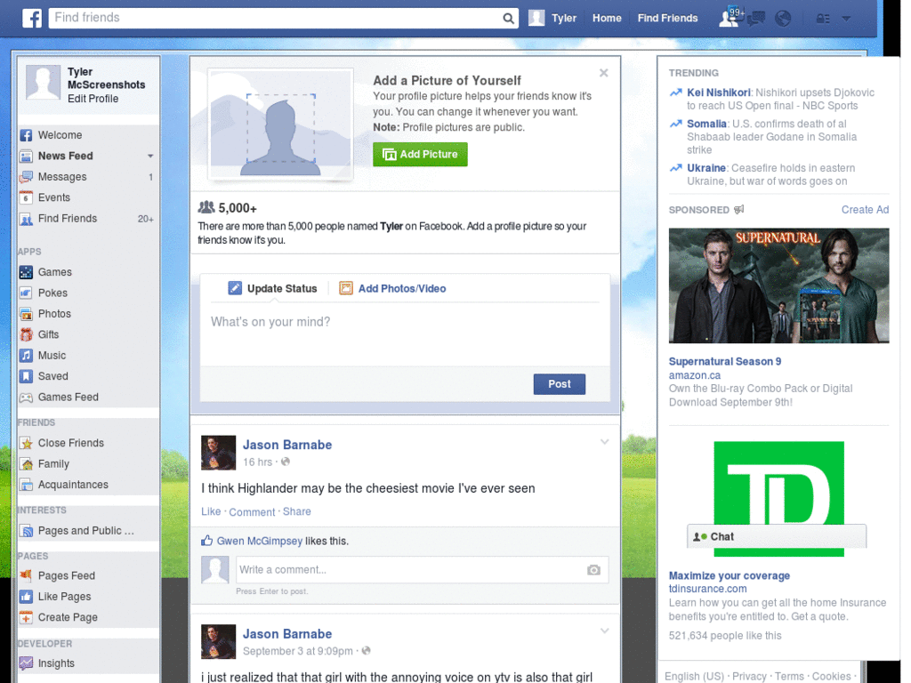911x683 pixels.
Task: Click the Post button
Action: pyautogui.click(x=559, y=384)
